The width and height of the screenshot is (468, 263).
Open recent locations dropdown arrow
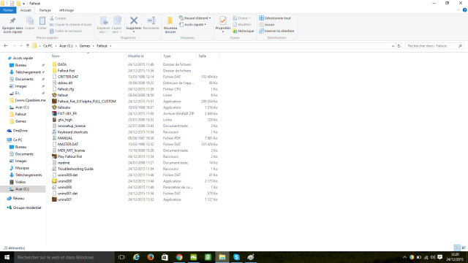coord(21,46)
